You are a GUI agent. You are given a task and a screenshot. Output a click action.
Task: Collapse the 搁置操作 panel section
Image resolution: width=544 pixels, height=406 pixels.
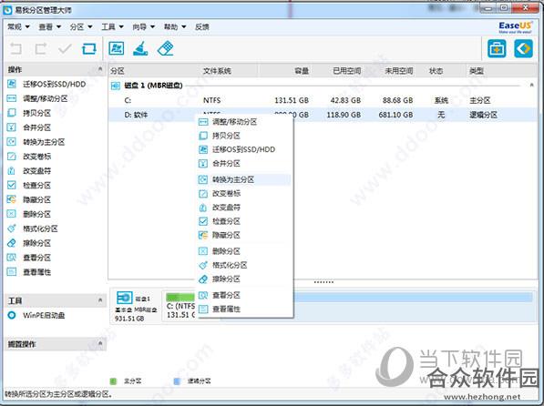coord(100,343)
